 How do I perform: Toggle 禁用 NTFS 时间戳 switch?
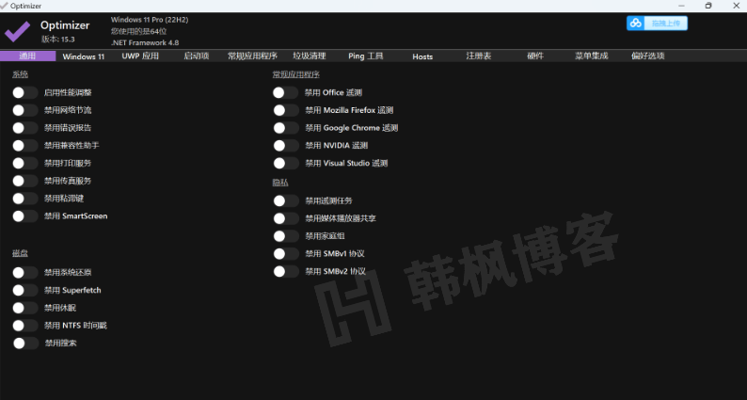click(24, 326)
